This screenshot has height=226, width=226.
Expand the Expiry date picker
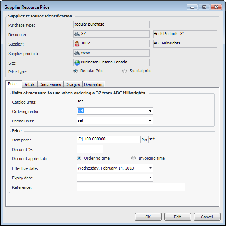pyautogui.click(x=150, y=178)
